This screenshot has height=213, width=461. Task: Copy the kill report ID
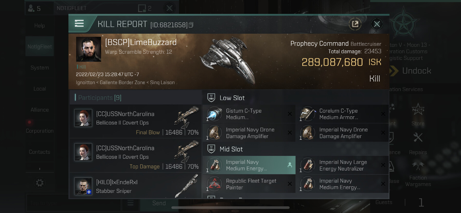191,25
